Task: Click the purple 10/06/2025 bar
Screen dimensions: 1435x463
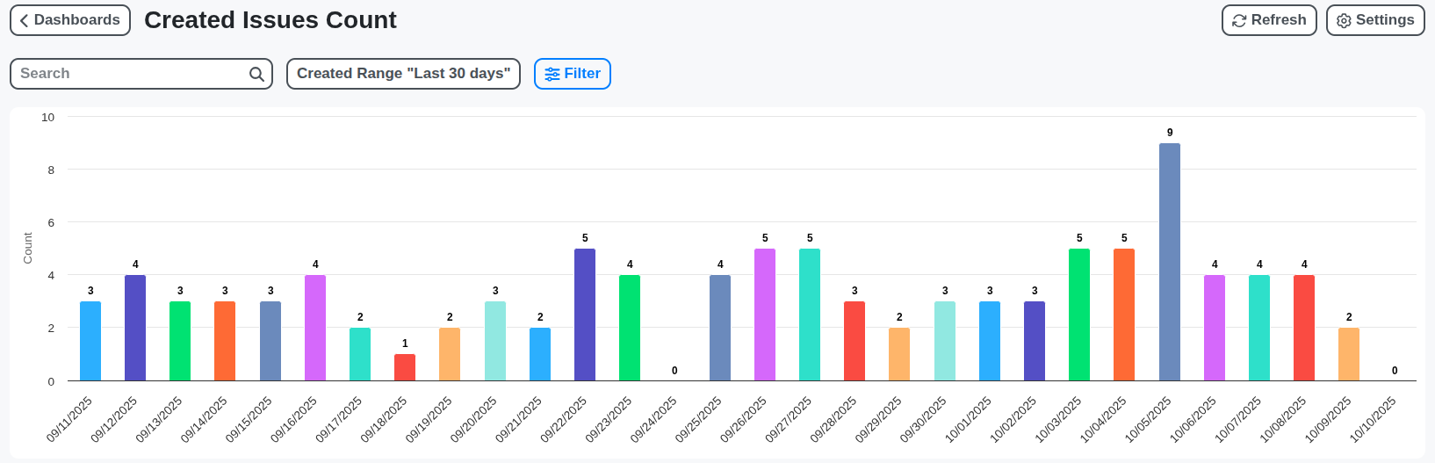Action: pyautogui.click(x=1215, y=328)
